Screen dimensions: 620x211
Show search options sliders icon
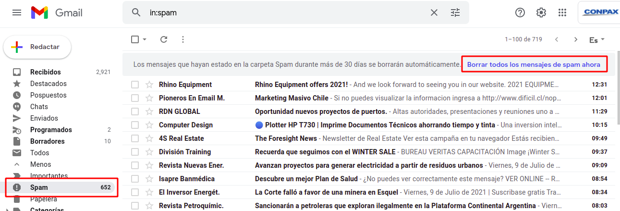[x=455, y=12]
